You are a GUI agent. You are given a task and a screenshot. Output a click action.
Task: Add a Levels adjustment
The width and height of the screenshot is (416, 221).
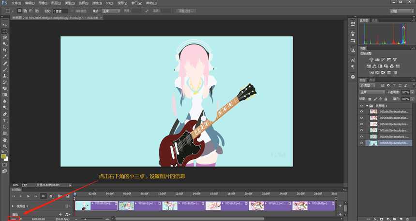[x=377, y=59]
